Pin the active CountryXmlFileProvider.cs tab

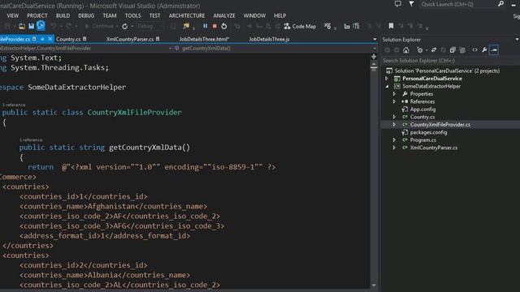coord(42,39)
